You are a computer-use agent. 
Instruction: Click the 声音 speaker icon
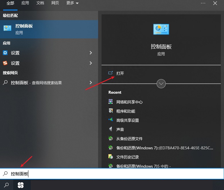pos(111,129)
